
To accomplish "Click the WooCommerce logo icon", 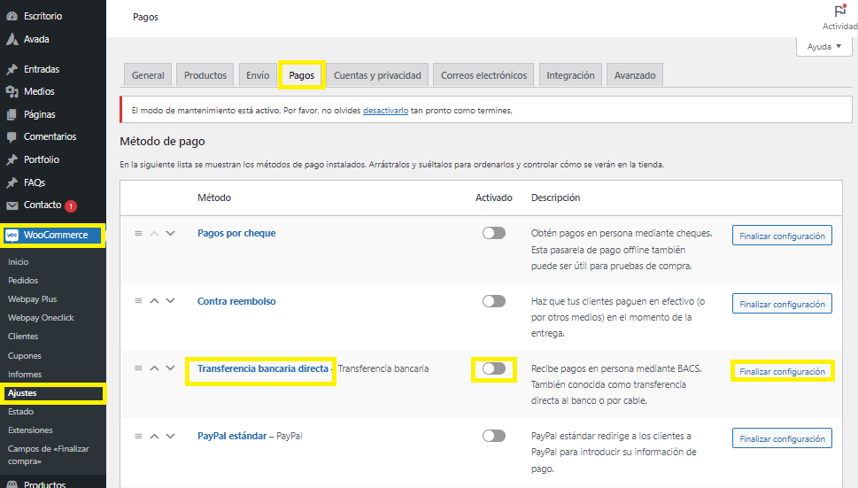I will (x=12, y=236).
